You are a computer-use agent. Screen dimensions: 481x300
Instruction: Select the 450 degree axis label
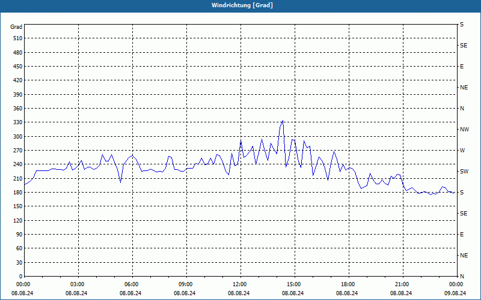(18, 67)
